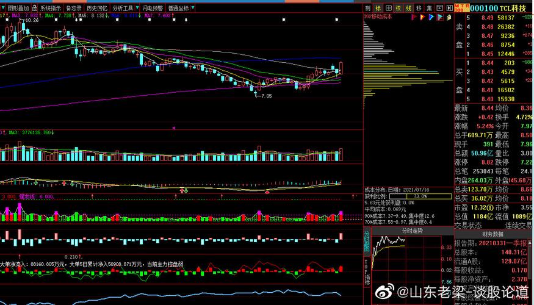534x305 pixels.
Task: Click the 集 toolbar icon
Action: (x=429, y=8)
